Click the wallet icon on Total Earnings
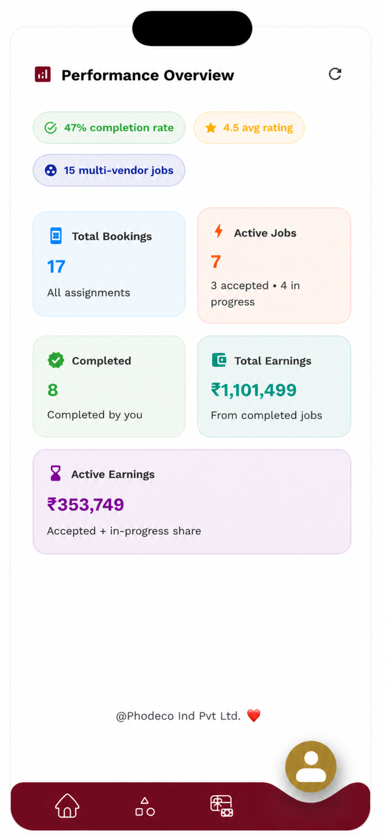 point(219,360)
